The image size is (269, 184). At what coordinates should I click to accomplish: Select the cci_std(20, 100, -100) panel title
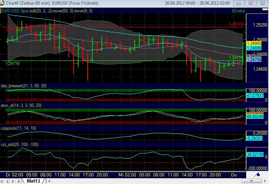pos(20,145)
